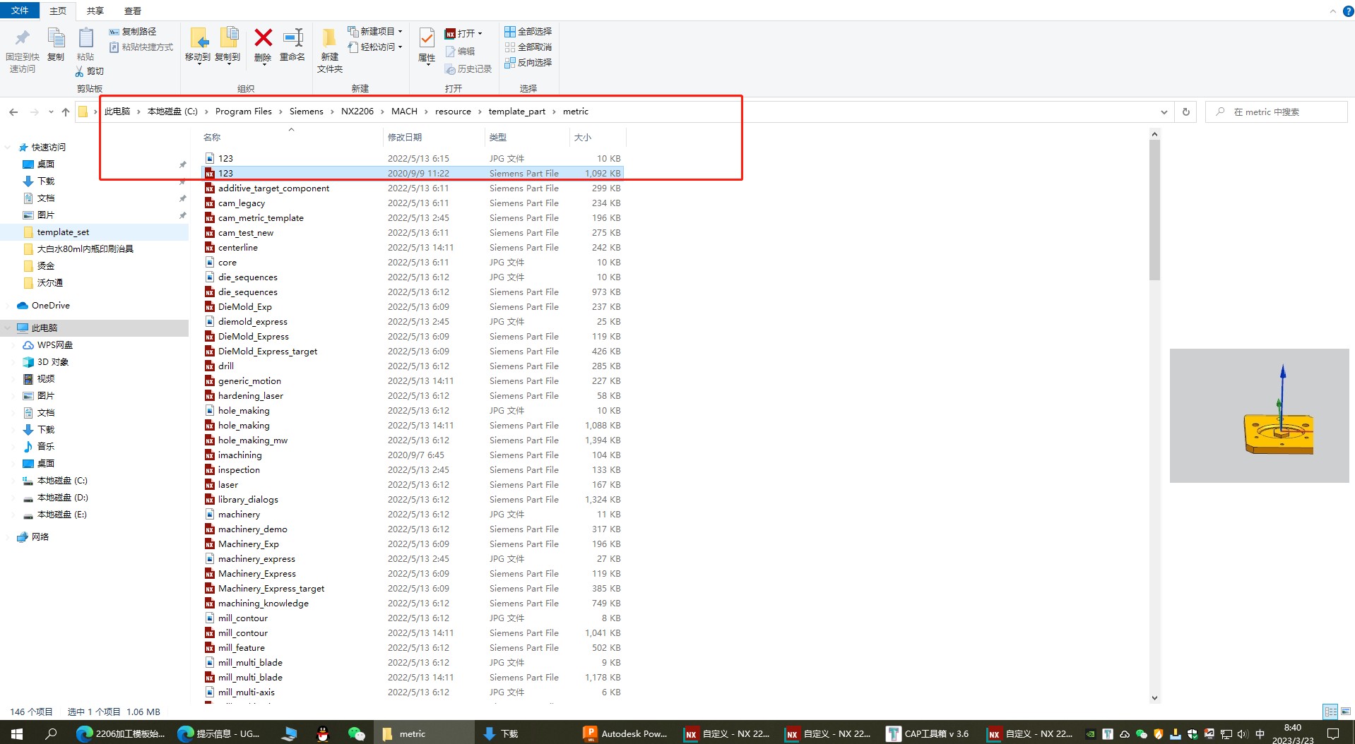Click the taskbar search icon
This screenshot has height=744, width=1355.
(51, 734)
